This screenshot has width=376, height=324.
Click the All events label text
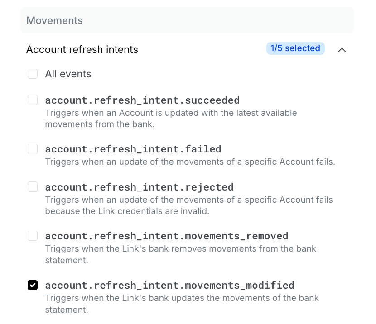click(x=68, y=74)
